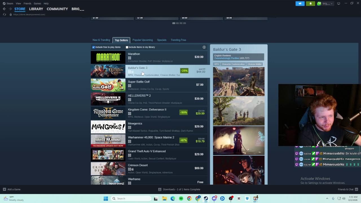Click the STORE navigation link

20,9
